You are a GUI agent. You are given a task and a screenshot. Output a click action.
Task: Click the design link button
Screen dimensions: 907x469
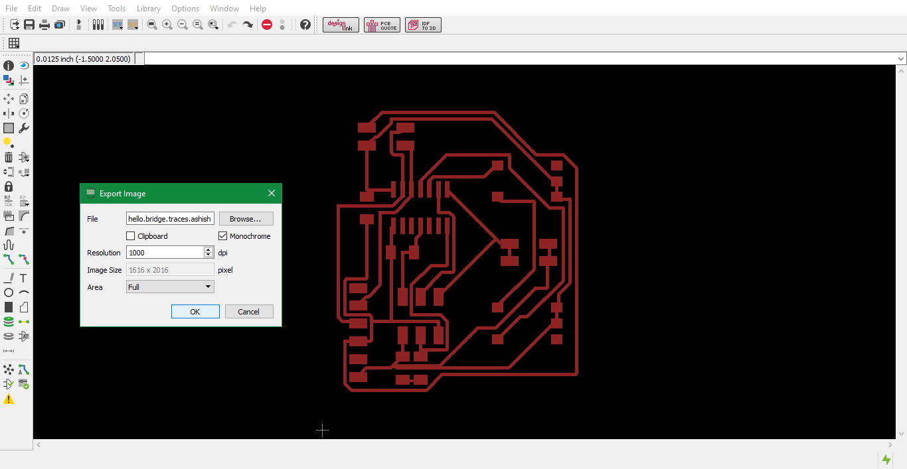[341, 25]
